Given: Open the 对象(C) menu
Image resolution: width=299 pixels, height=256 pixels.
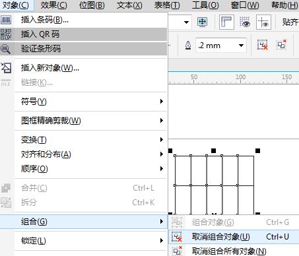Looking at the screenshot, I should tap(16, 5).
